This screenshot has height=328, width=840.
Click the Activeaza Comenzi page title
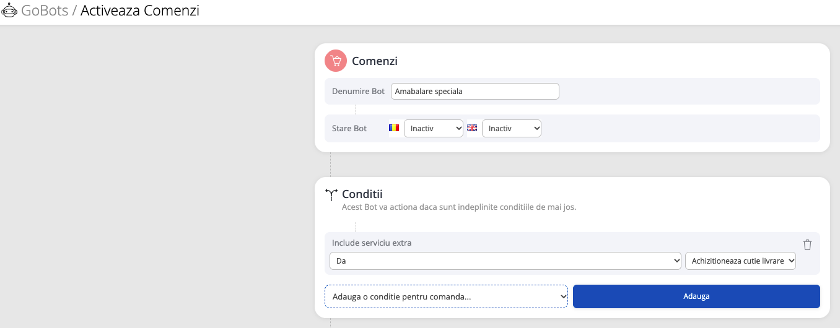pyautogui.click(x=140, y=11)
